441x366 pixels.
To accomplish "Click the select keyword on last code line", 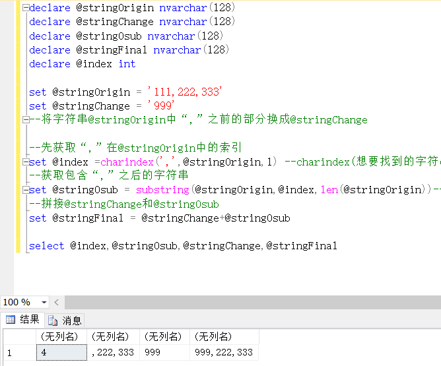I will (x=47, y=246).
